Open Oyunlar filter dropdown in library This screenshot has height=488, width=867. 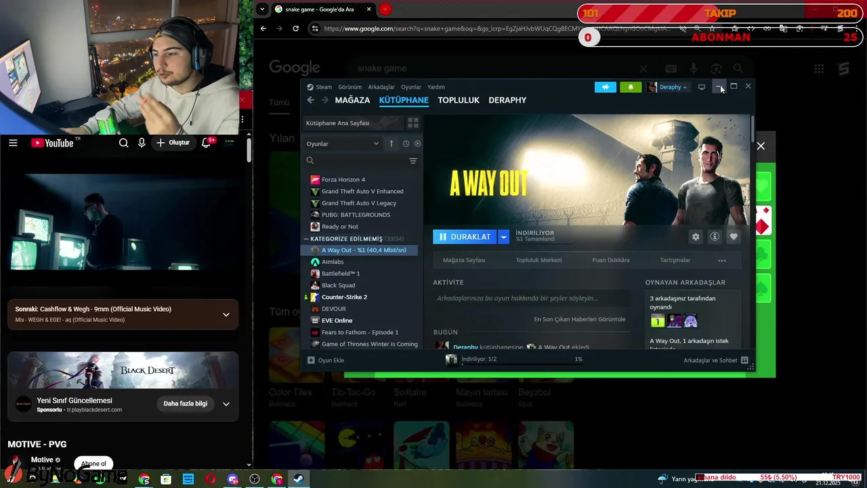click(x=342, y=144)
